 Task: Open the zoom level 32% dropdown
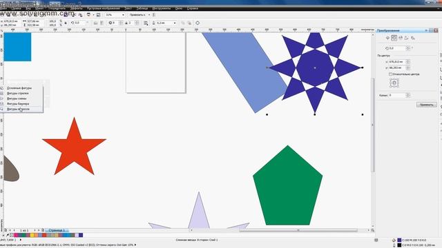point(123,14)
